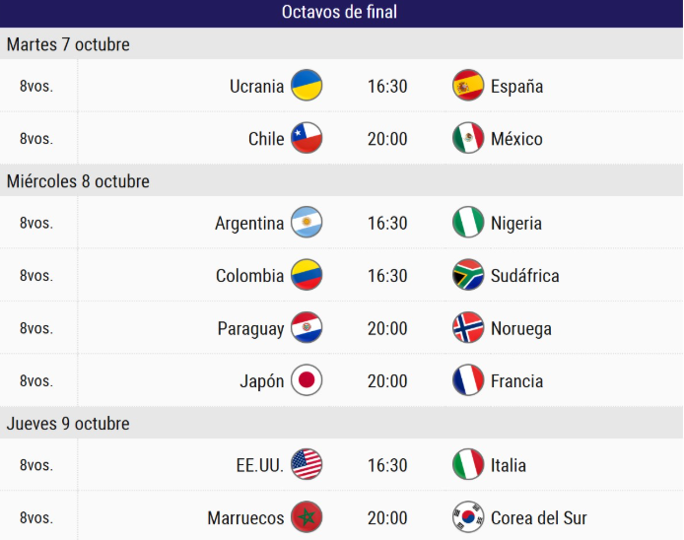
Task: Select the Chile flag icon
Action: click(307, 139)
